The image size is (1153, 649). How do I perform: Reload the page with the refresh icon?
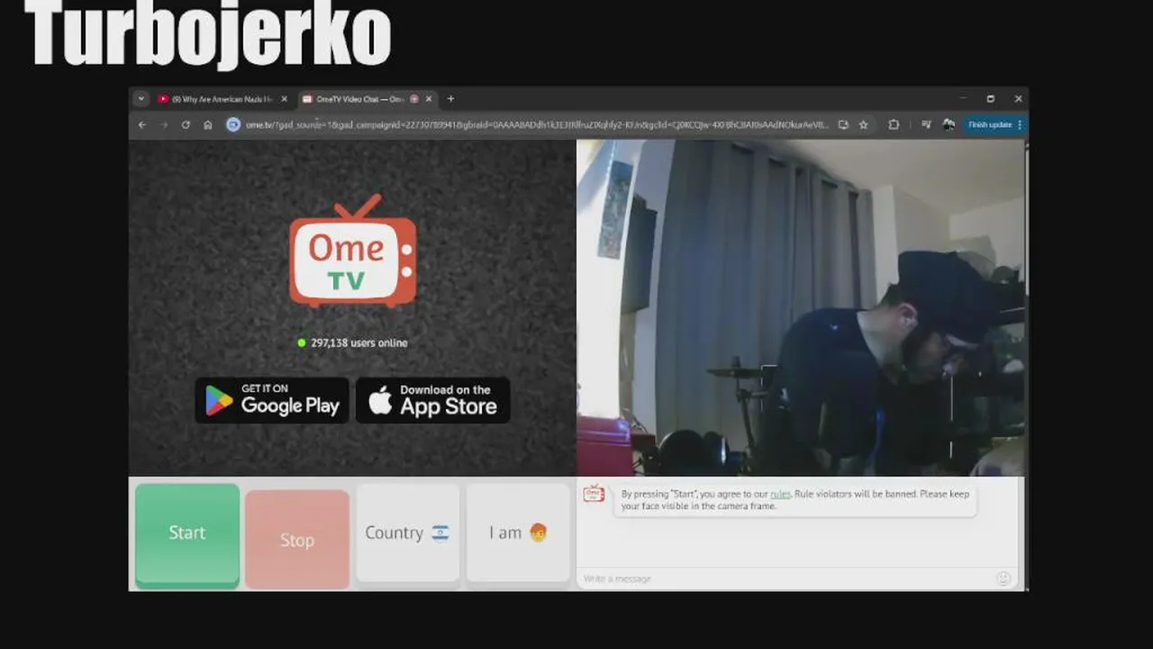click(x=186, y=124)
